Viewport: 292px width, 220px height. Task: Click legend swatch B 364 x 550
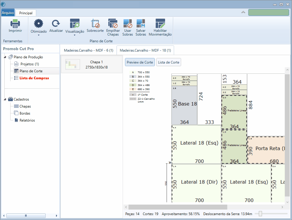(x=133, y=77)
